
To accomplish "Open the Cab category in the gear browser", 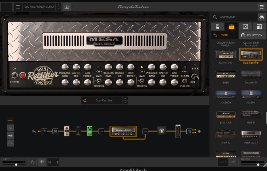I will tap(245, 26).
